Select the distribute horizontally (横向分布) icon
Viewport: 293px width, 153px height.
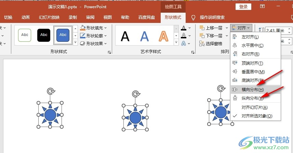(x=235, y=90)
